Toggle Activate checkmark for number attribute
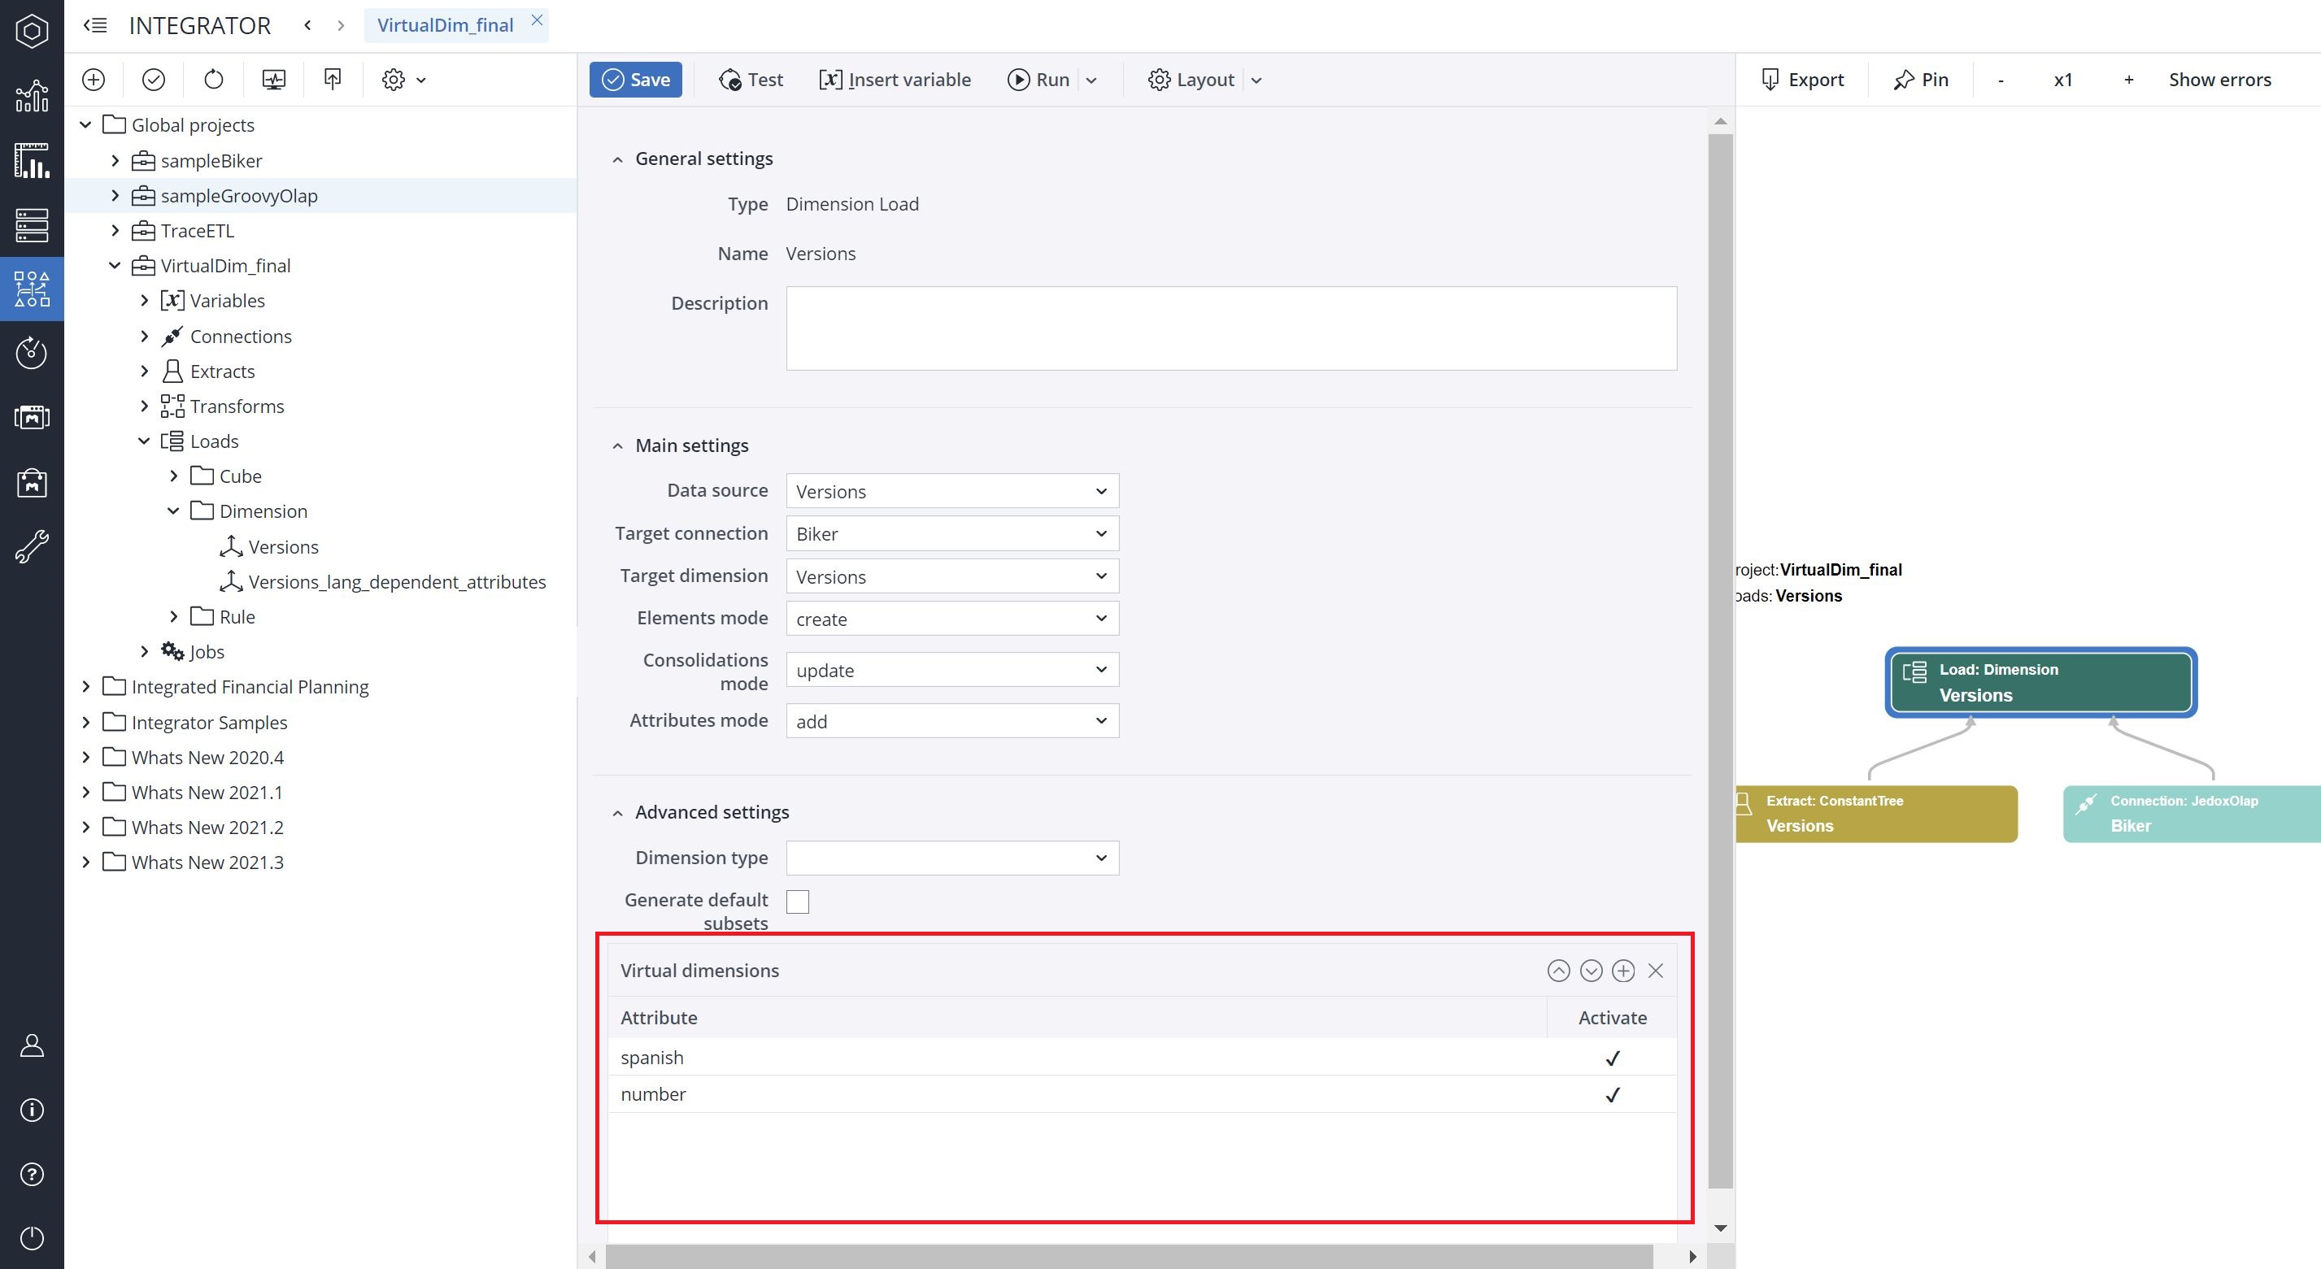The height and width of the screenshot is (1269, 2321). point(1612,1094)
